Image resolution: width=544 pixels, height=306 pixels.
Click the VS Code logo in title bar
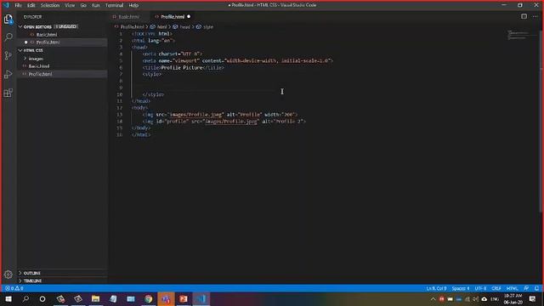click(x=6, y=5)
